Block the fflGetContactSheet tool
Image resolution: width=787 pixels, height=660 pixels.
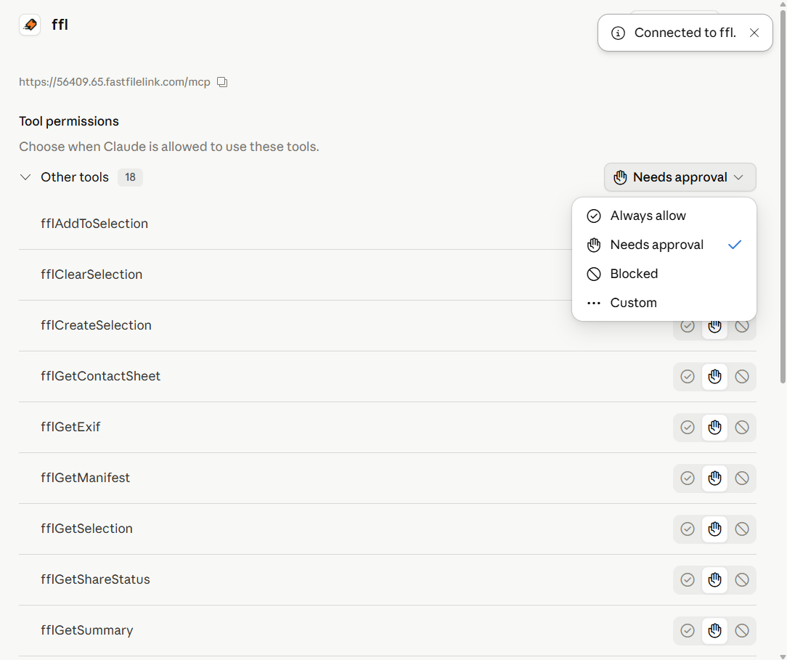[742, 376]
